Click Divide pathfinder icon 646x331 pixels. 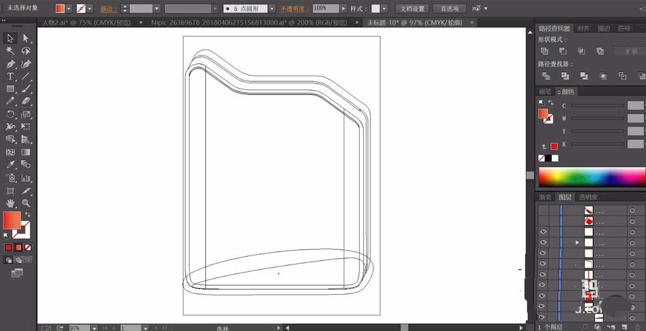[546, 75]
